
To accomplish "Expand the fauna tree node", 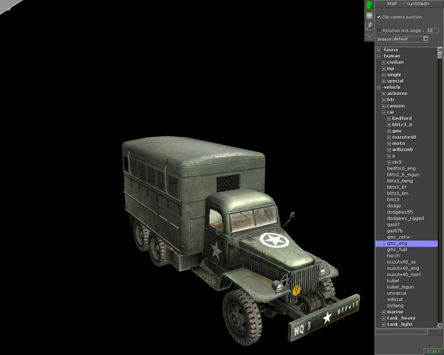I will tap(379, 50).
